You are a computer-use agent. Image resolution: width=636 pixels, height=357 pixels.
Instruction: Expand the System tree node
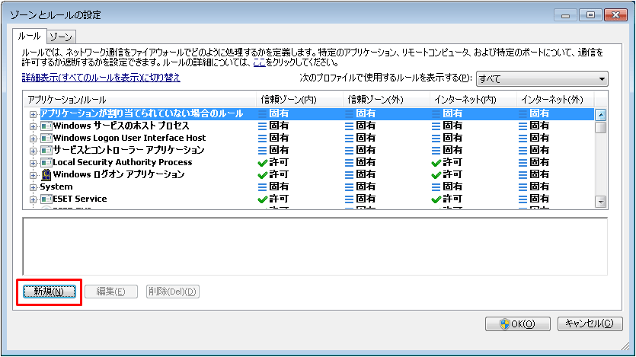coord(33,186)
